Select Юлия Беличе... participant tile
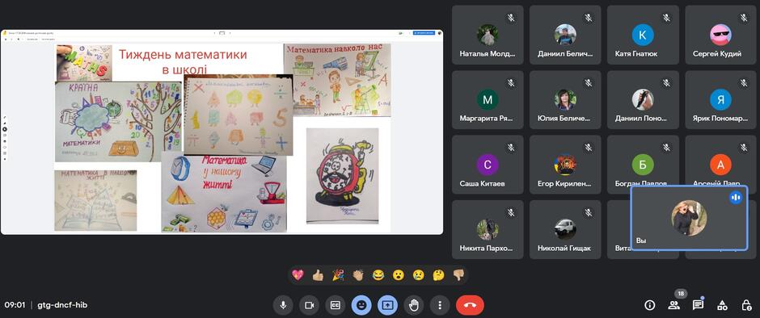Screen dimensions: 760x318 pyautogui.click(x=565, y=100)
